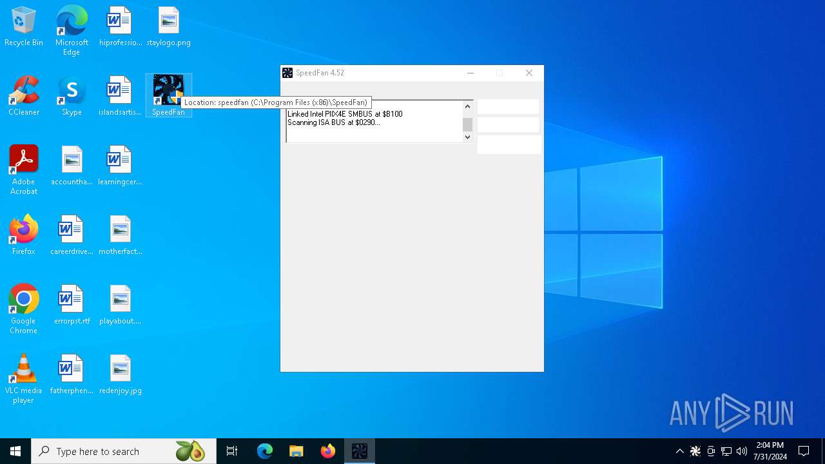Open the 2:04 PM clock and calendar
This screenshot has height=464, width=825.
(x=770, y=451)
